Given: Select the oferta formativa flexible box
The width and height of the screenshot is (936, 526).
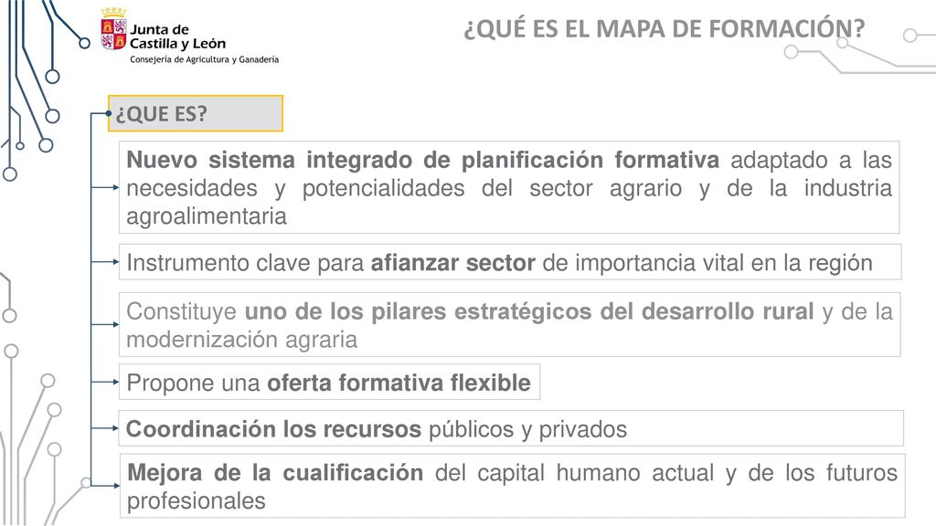Looking at the screenshot, I should point(329,382).
